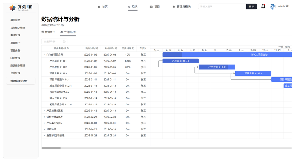The image size is (295, 161).
Task: Expand the 产品&过程验证 task row
Action: (44, 123)
